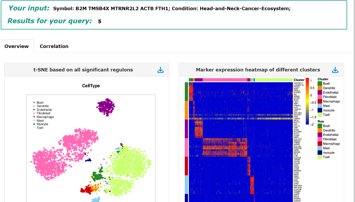The width and height of the screenshot is (355, 202).
Task: Click the input symbol and condition text
Action: point(172,9)
